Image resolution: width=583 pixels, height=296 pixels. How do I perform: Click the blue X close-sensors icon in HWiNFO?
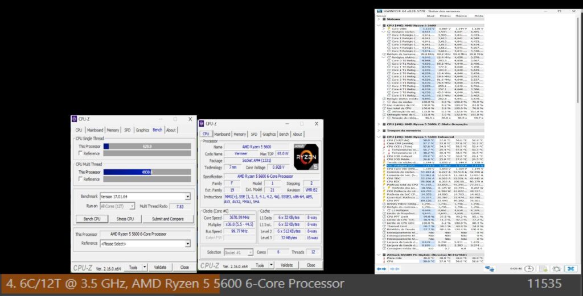tap(570, 269)
